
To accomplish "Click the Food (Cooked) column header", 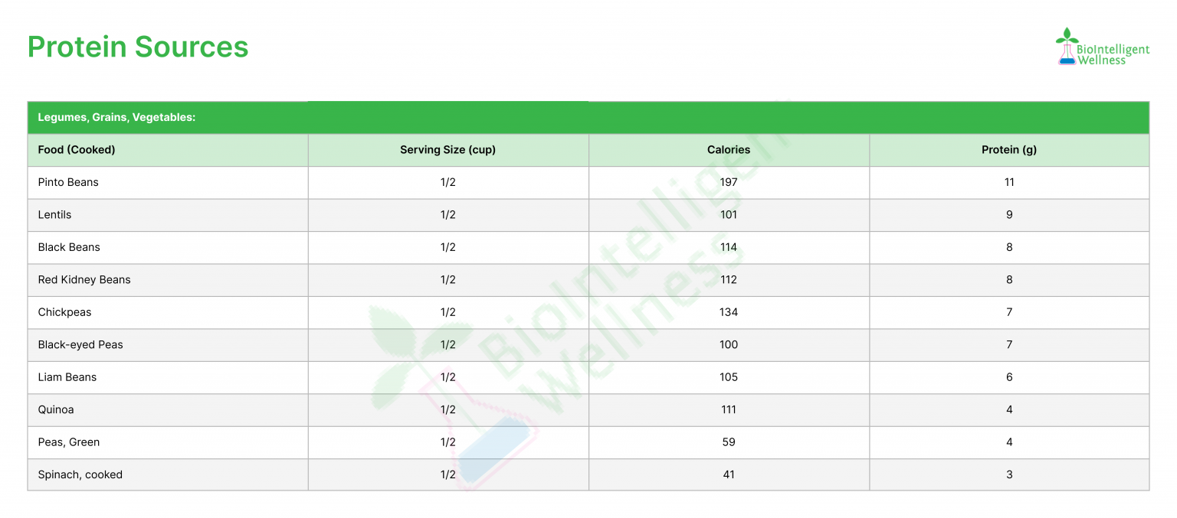I will pyautogui.click(x=77, y=150).
